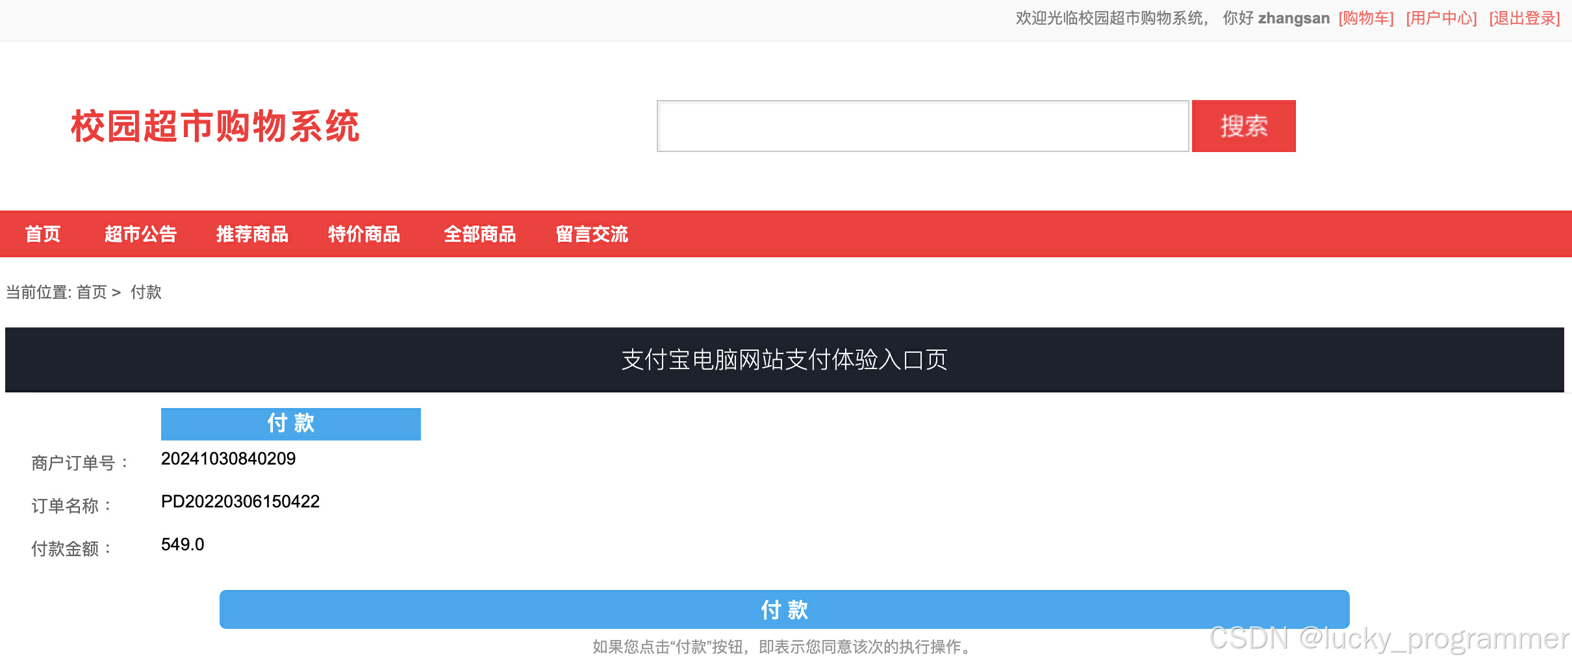
Task: Open the 全部商品 menu item
Action: (x=479, y=234)
